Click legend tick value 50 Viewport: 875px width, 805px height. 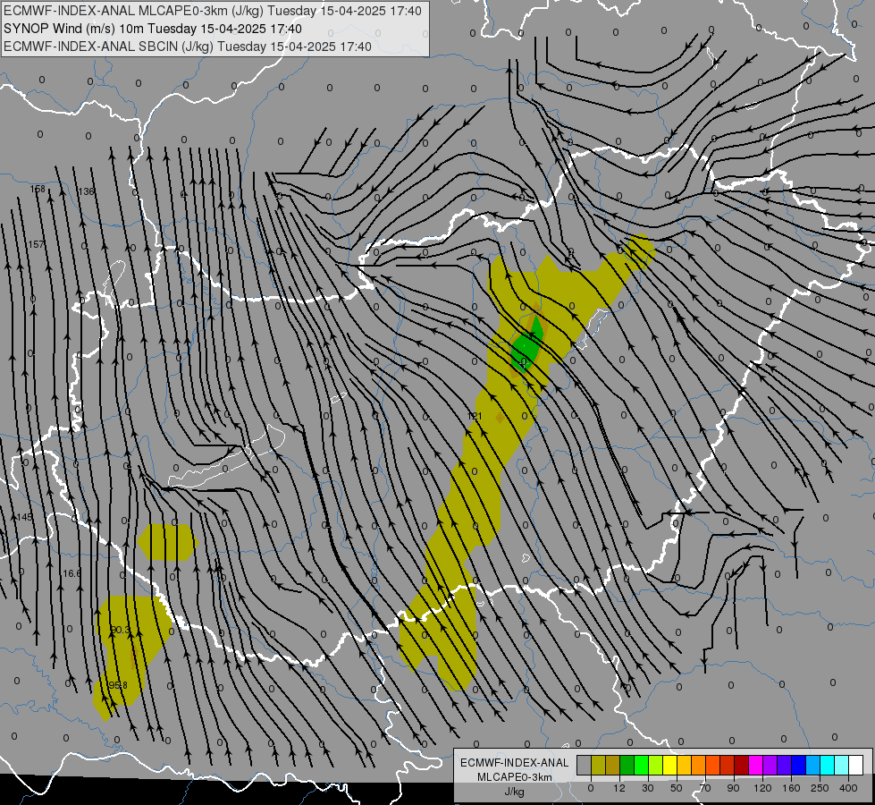tap(677, 788)
